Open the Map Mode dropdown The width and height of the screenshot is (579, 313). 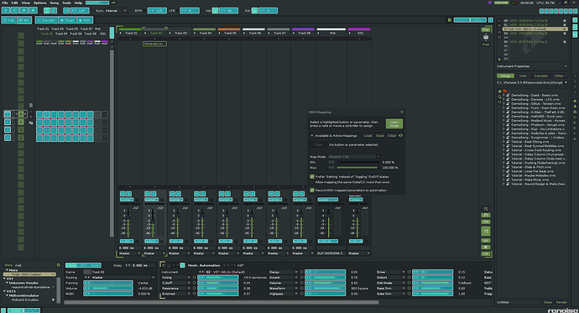[354, 157]
